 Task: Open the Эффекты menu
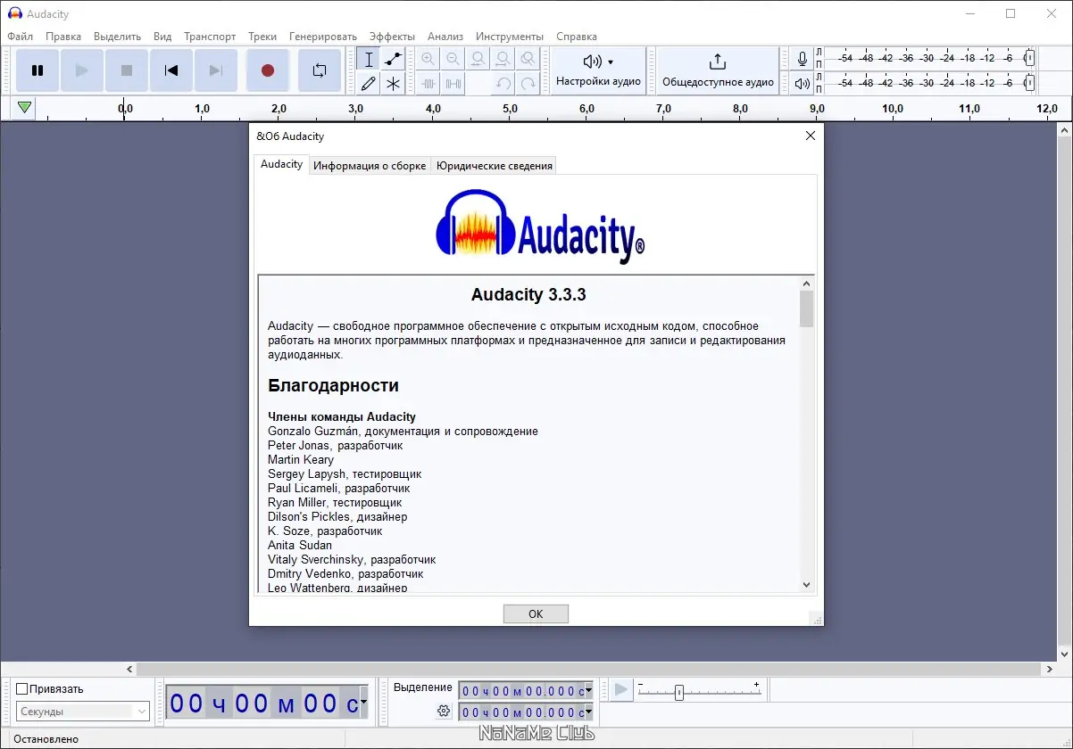(392, 37)
